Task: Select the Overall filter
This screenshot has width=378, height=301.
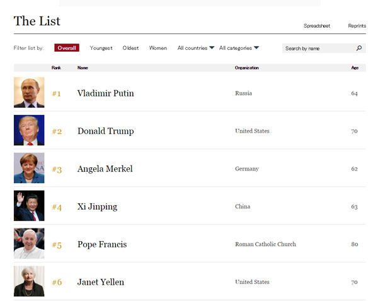Action: pyautogui.click(x=67, y=48)
